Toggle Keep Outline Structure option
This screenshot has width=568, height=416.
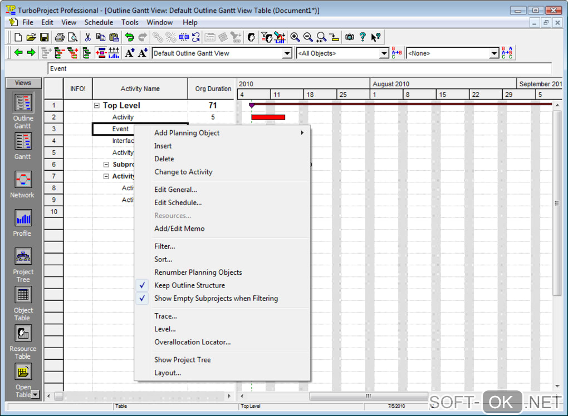click(x=189, y=285)
